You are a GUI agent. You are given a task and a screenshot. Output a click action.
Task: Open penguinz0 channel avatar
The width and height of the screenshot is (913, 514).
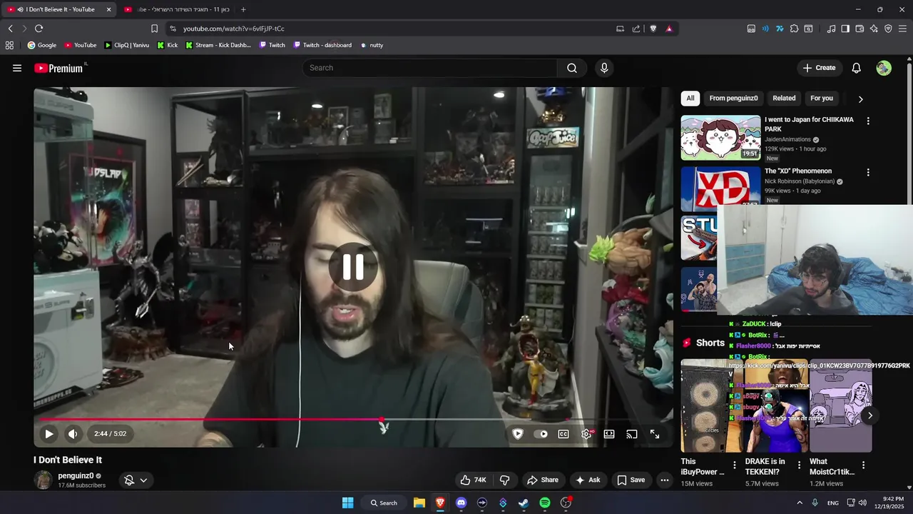click(x=44, y=480)
